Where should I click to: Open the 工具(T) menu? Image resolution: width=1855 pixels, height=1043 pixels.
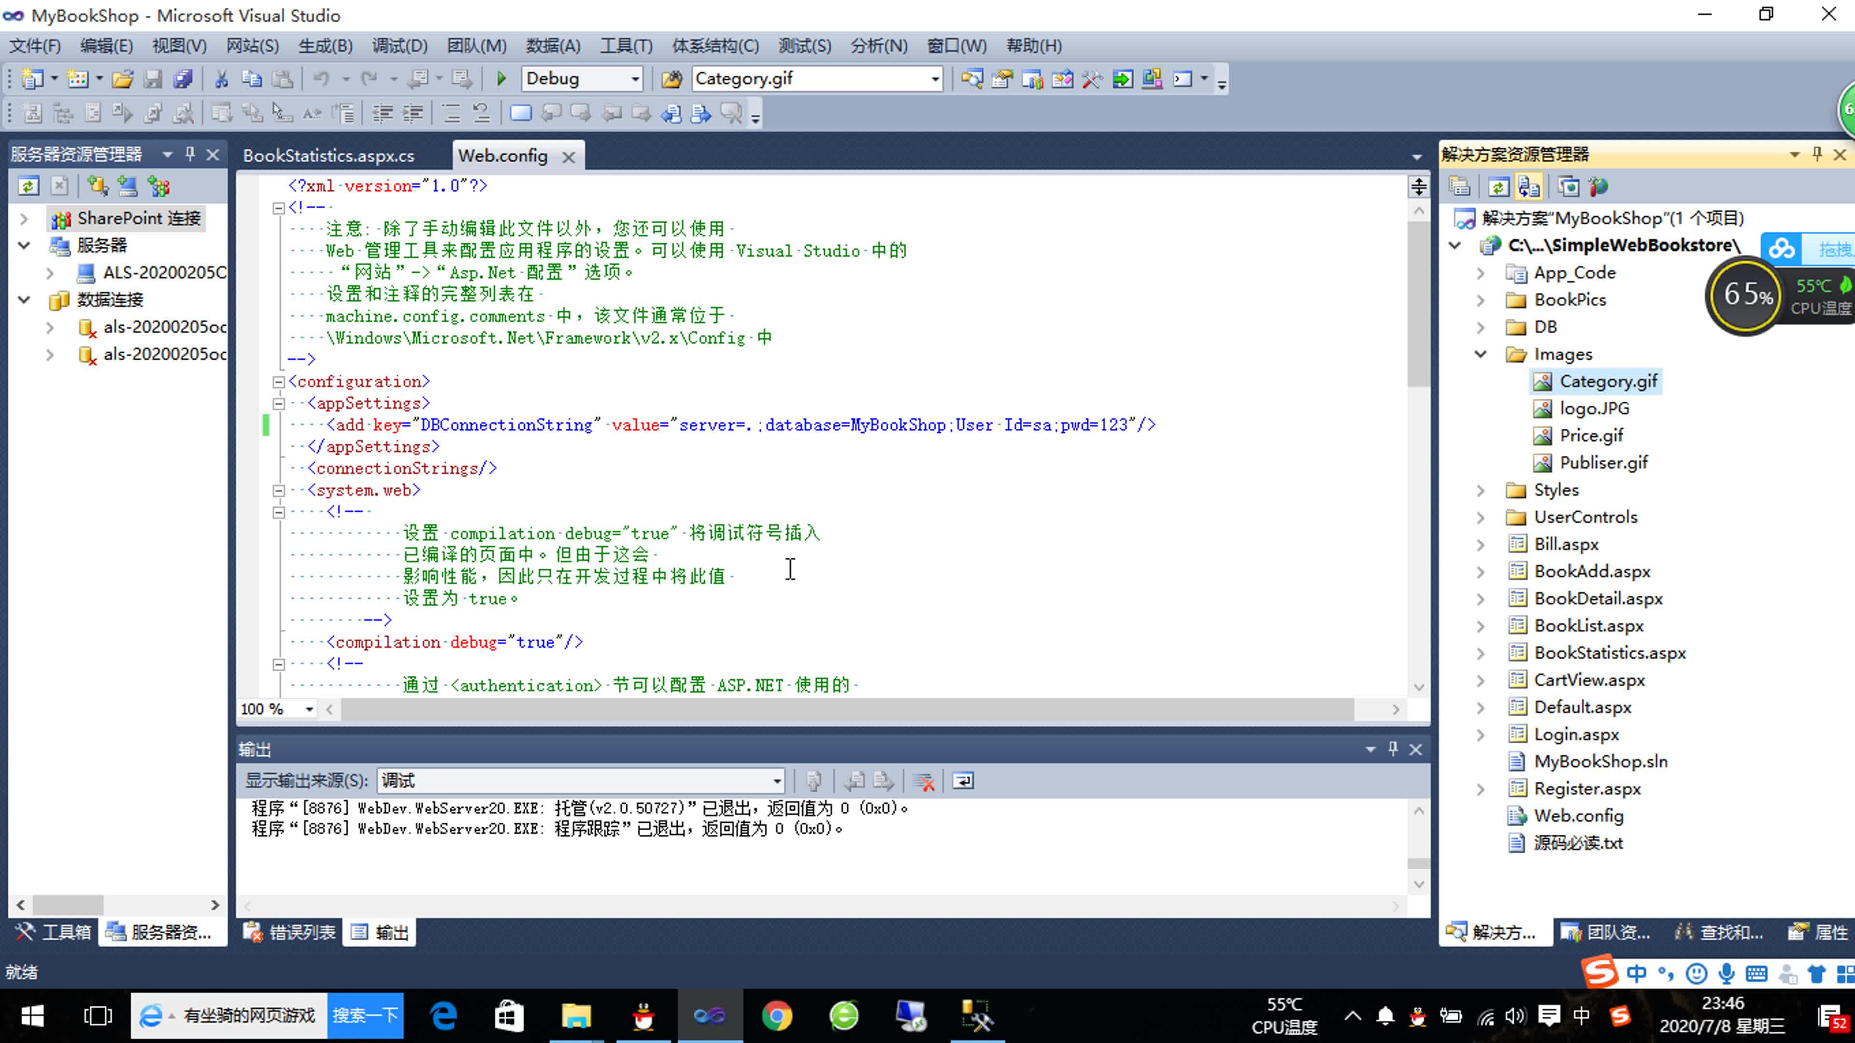[626, 46]
